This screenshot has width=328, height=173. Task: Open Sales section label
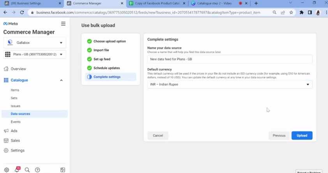[x=15, y=141]
